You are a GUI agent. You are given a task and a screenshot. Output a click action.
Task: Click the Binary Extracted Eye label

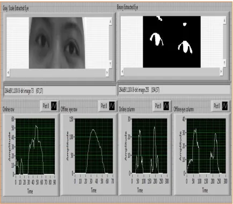[x=127, y=7]
